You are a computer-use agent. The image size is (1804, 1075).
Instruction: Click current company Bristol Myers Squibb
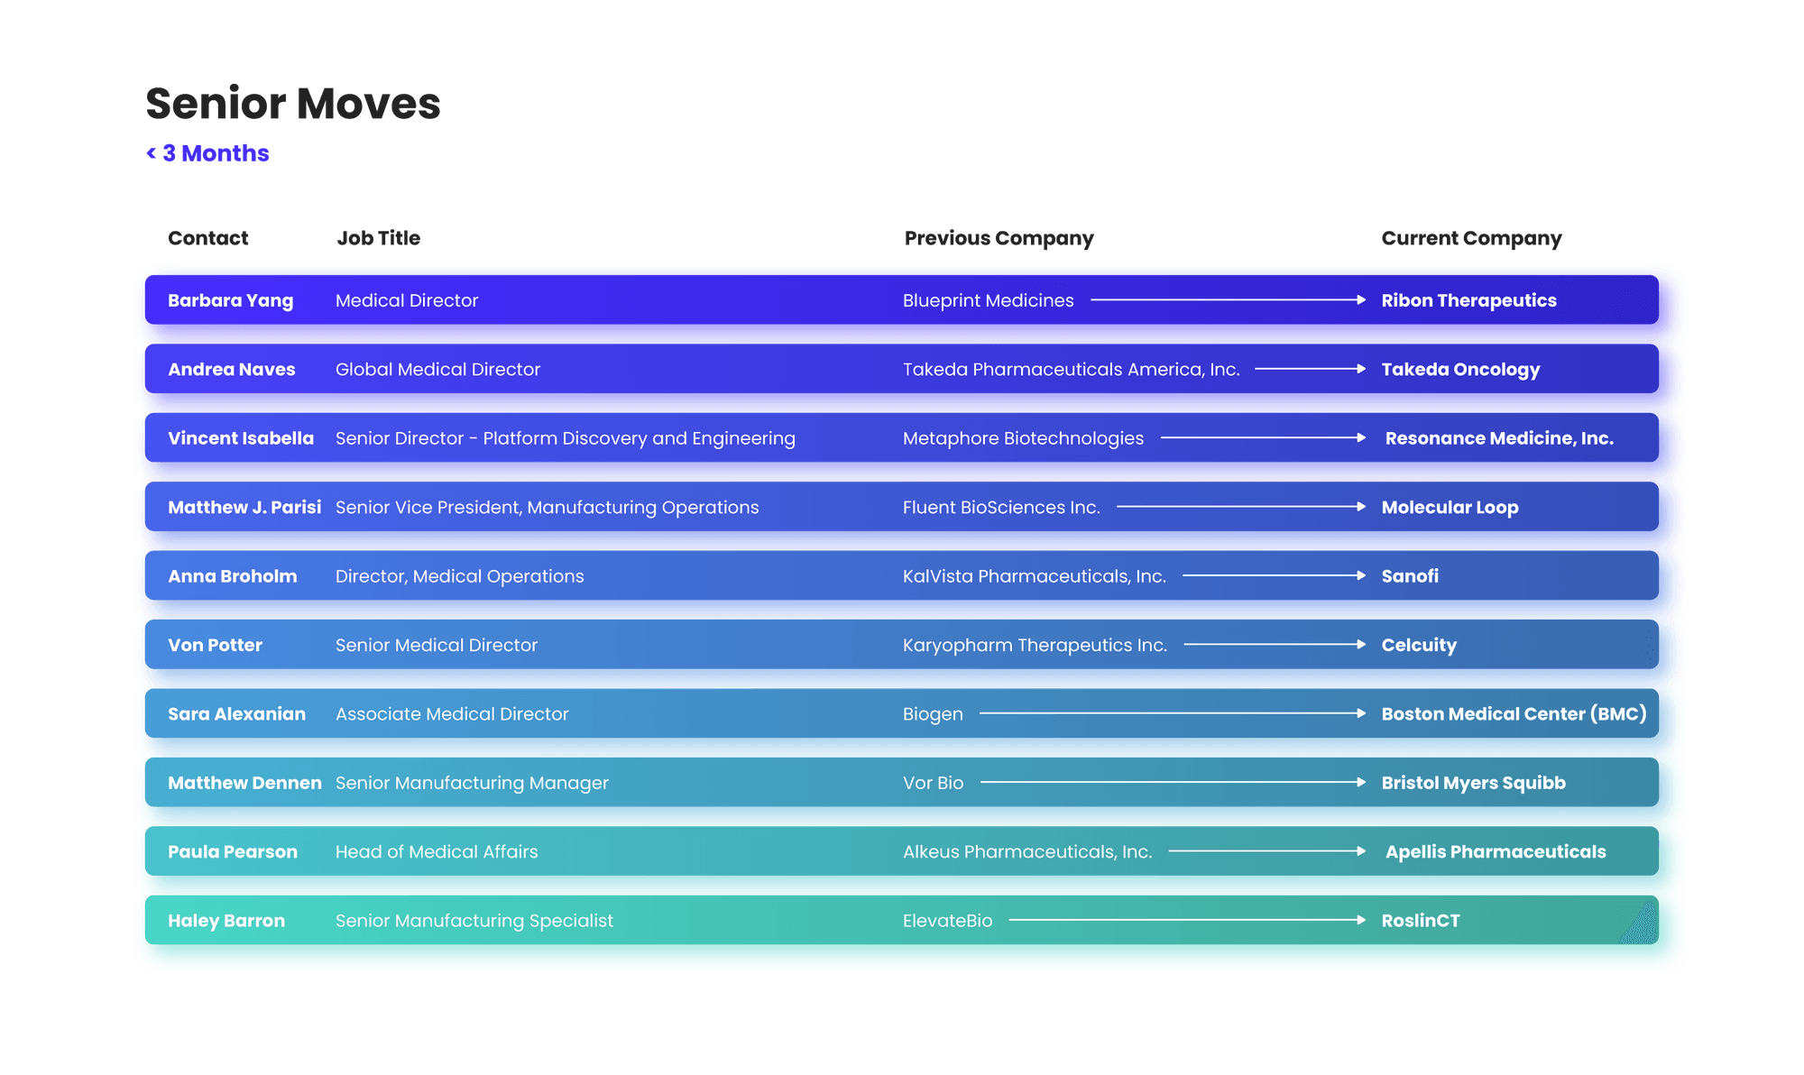(1473, 783)
